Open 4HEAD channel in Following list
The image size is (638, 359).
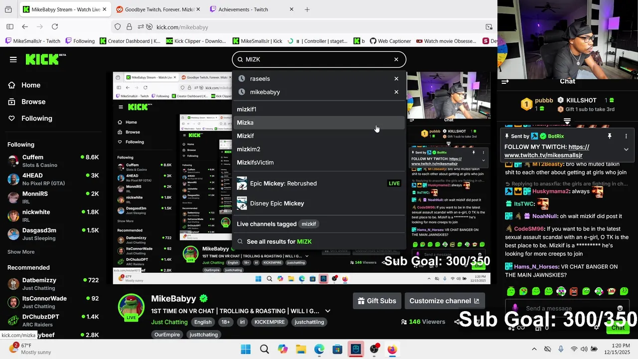coord(54,179)
